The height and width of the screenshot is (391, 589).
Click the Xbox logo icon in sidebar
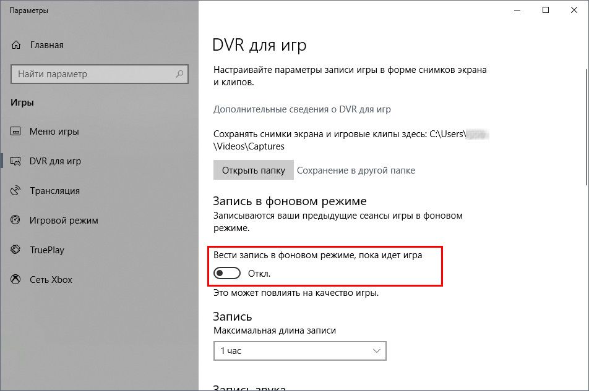point(16,280)
